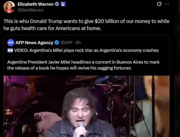The width and height of the screenshot is (180, 137).
Task: Click blue checkmark beside AFP News Agency
Action: 57,43
